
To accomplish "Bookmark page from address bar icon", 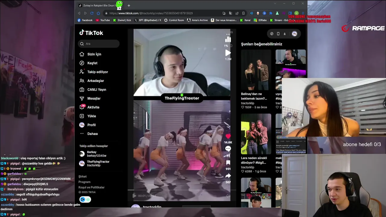I will tap(243, 13).
